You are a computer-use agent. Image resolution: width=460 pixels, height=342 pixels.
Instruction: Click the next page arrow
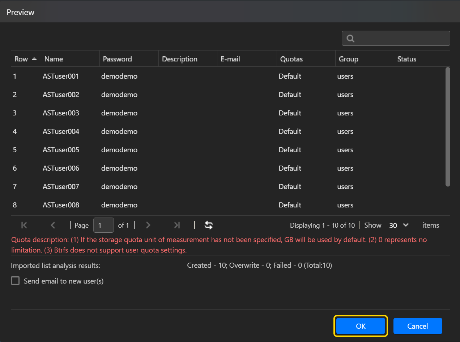tap(148, 225)
